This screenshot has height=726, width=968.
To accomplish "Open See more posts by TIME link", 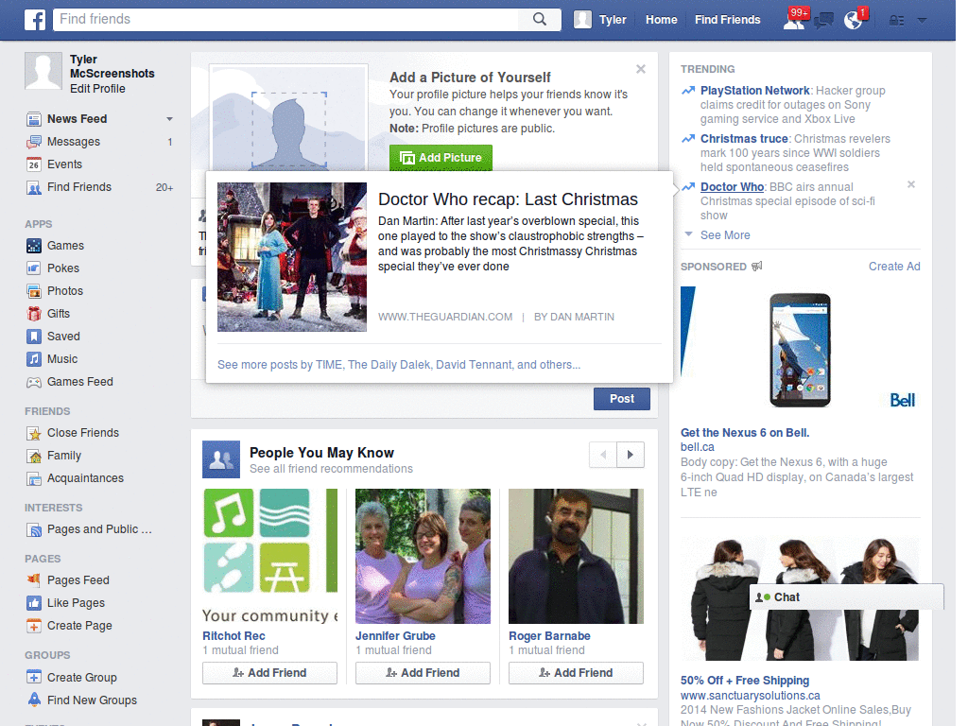I will tap(399, 365).
